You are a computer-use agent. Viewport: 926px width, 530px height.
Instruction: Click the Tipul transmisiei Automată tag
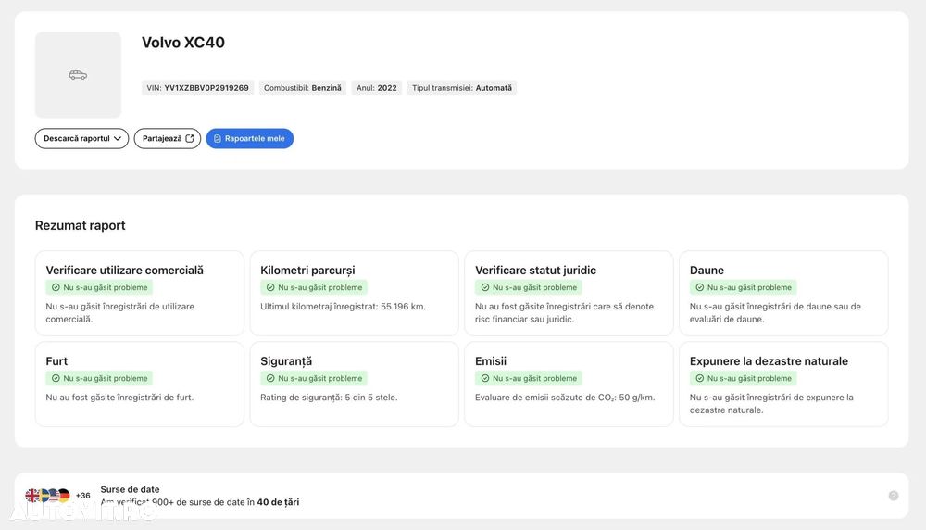pos(462,88)
